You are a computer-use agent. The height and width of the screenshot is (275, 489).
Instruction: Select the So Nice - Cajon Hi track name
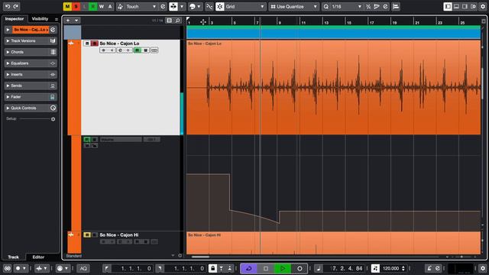click(119, 235)
